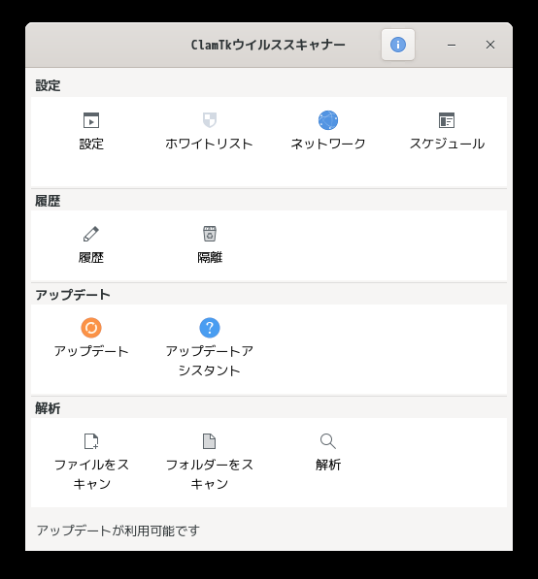Open the 解析 magnifier icon
Image resolution: width=538 pixels, height=579 pixels.
point(328,441)
